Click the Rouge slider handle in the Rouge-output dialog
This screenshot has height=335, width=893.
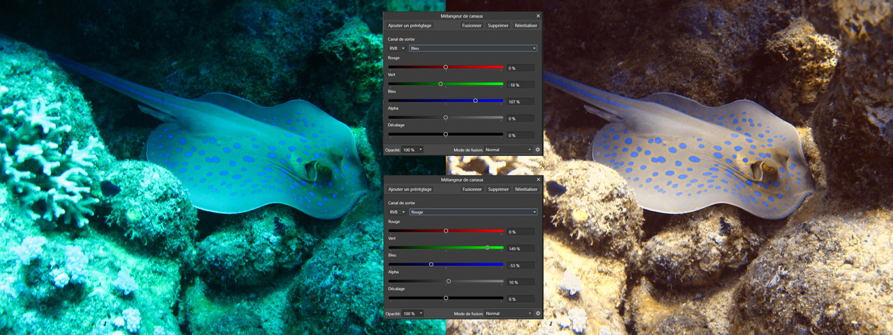446,231
